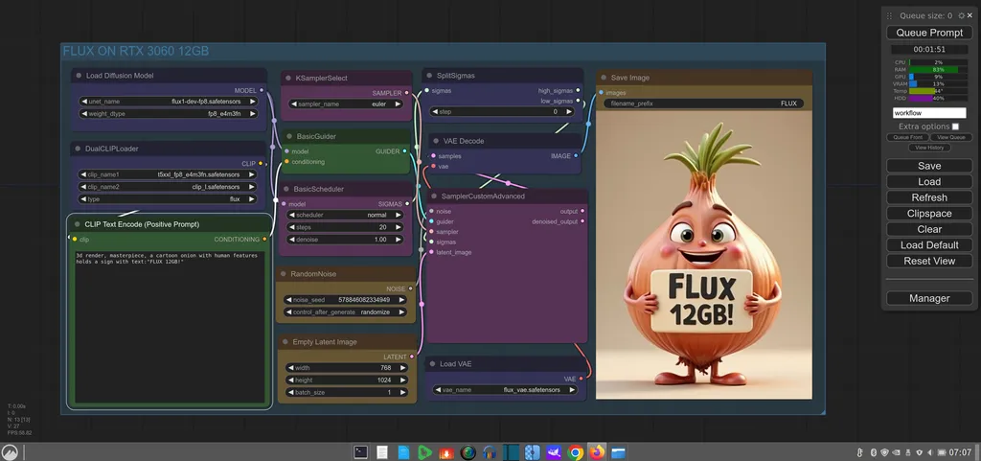Open the DualCLIPLoader type dropdown showing flux
The height and width of the screenshot is (461, 981).
[169, 199]
